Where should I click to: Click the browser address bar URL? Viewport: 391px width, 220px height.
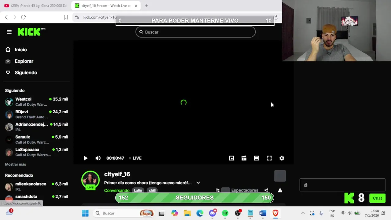click(100, 17)
